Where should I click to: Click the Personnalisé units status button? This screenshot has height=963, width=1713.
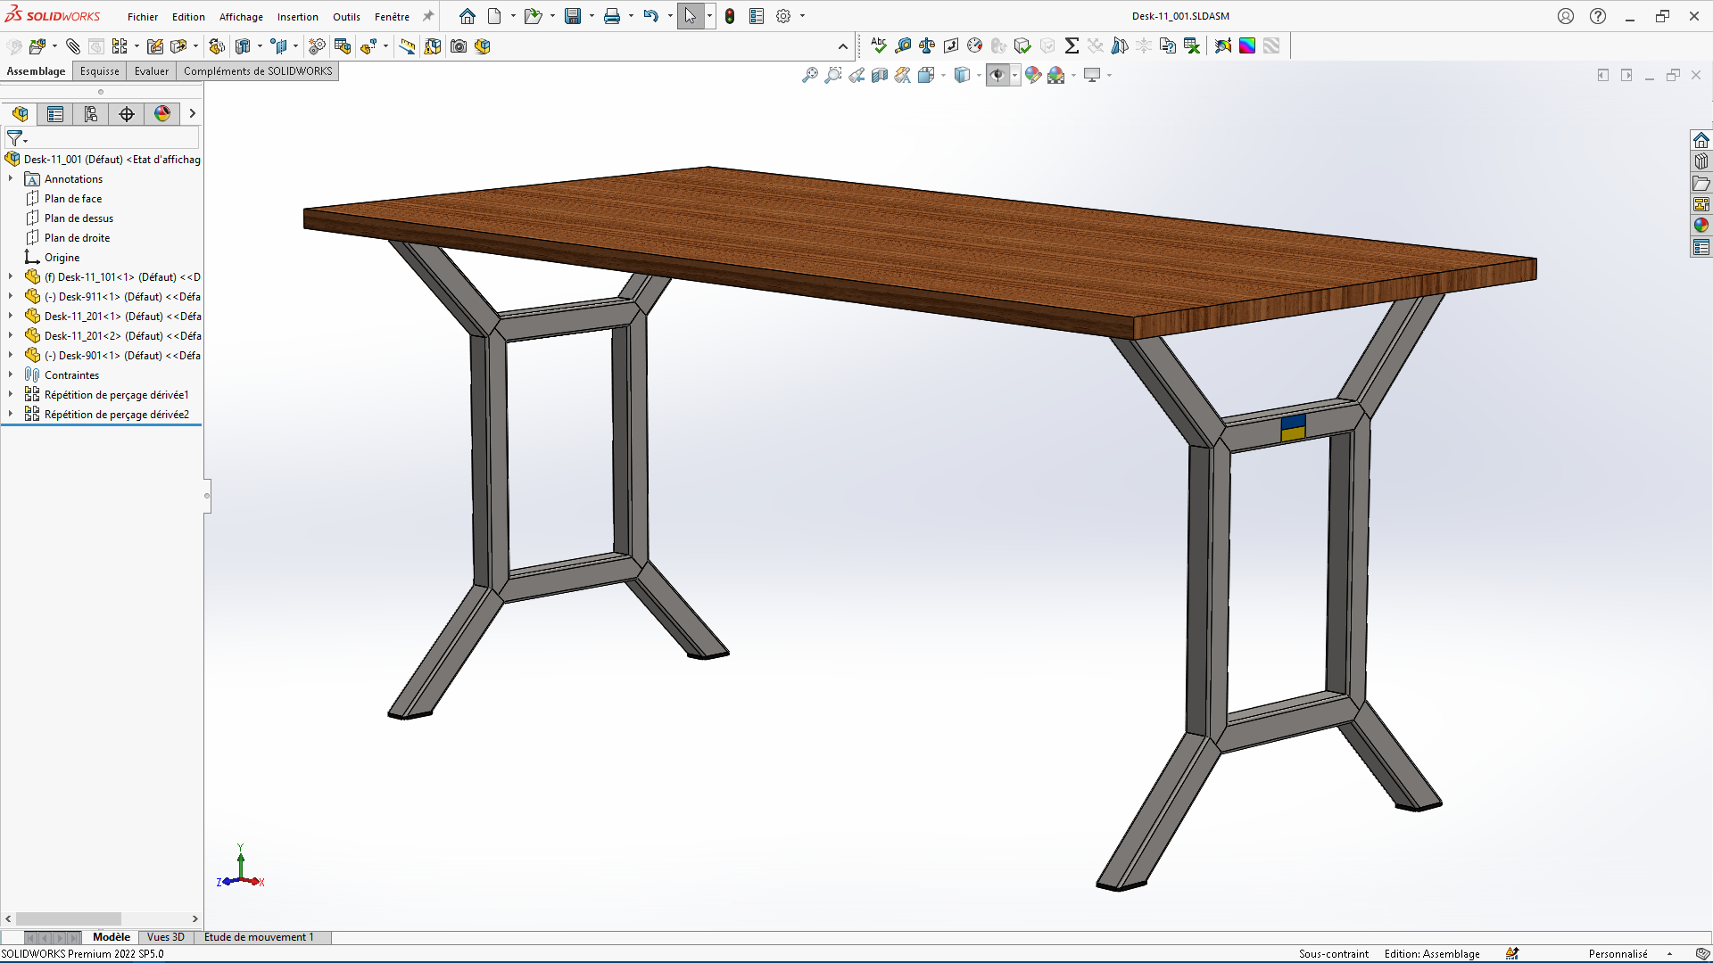click(1618, 954)
